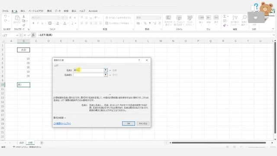Open the ファイル tab
Screen dimensions: 277x156
click(x=5, y=11)
